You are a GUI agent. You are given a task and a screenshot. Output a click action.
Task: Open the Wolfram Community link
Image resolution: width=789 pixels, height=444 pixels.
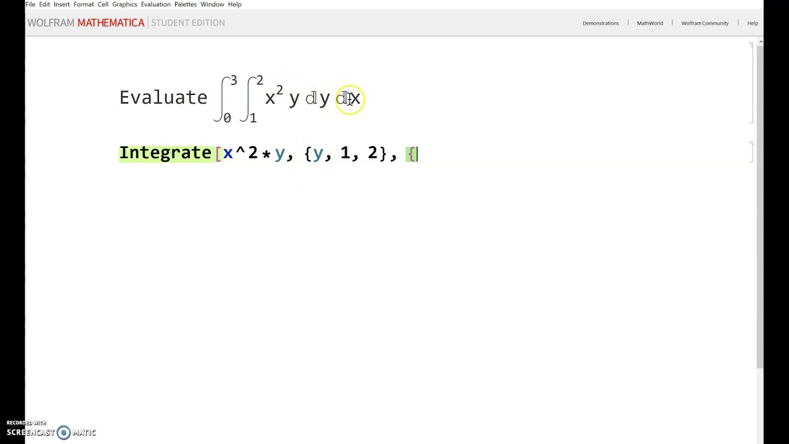(705, 23)
